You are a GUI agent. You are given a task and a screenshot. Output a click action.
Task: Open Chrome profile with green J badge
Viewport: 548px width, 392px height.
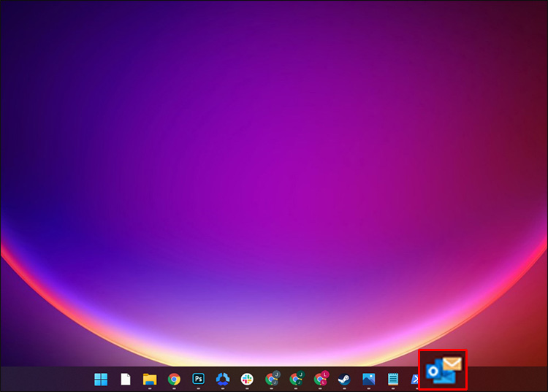297,378
